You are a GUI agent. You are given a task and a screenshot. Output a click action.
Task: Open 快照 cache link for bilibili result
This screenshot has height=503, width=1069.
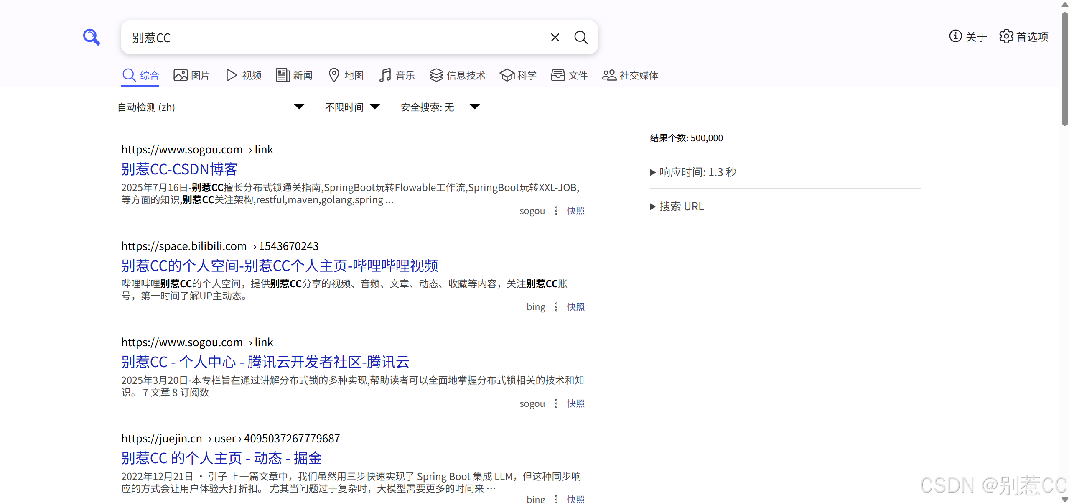click(x=575, y=307)
